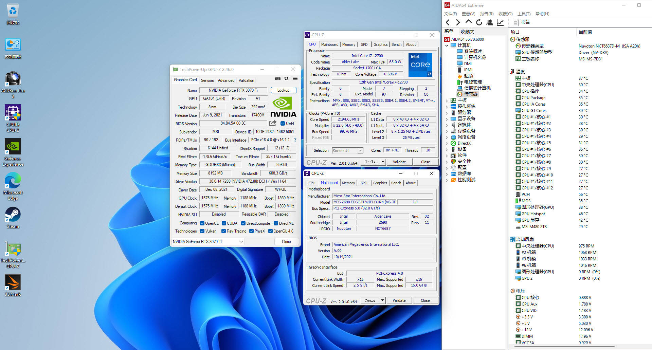Toggle the OpenCL checkbox
This screenshot has height=350, width=652.
pyautogui.click(x=202, y=223)
